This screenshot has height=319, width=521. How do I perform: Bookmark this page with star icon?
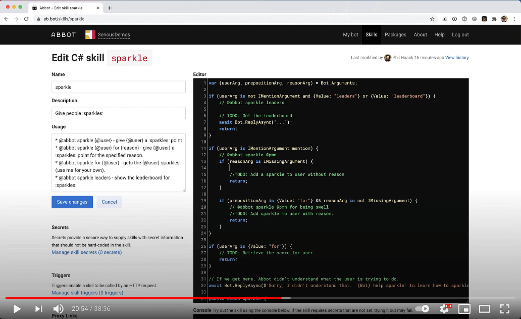(x=432, y=19)
